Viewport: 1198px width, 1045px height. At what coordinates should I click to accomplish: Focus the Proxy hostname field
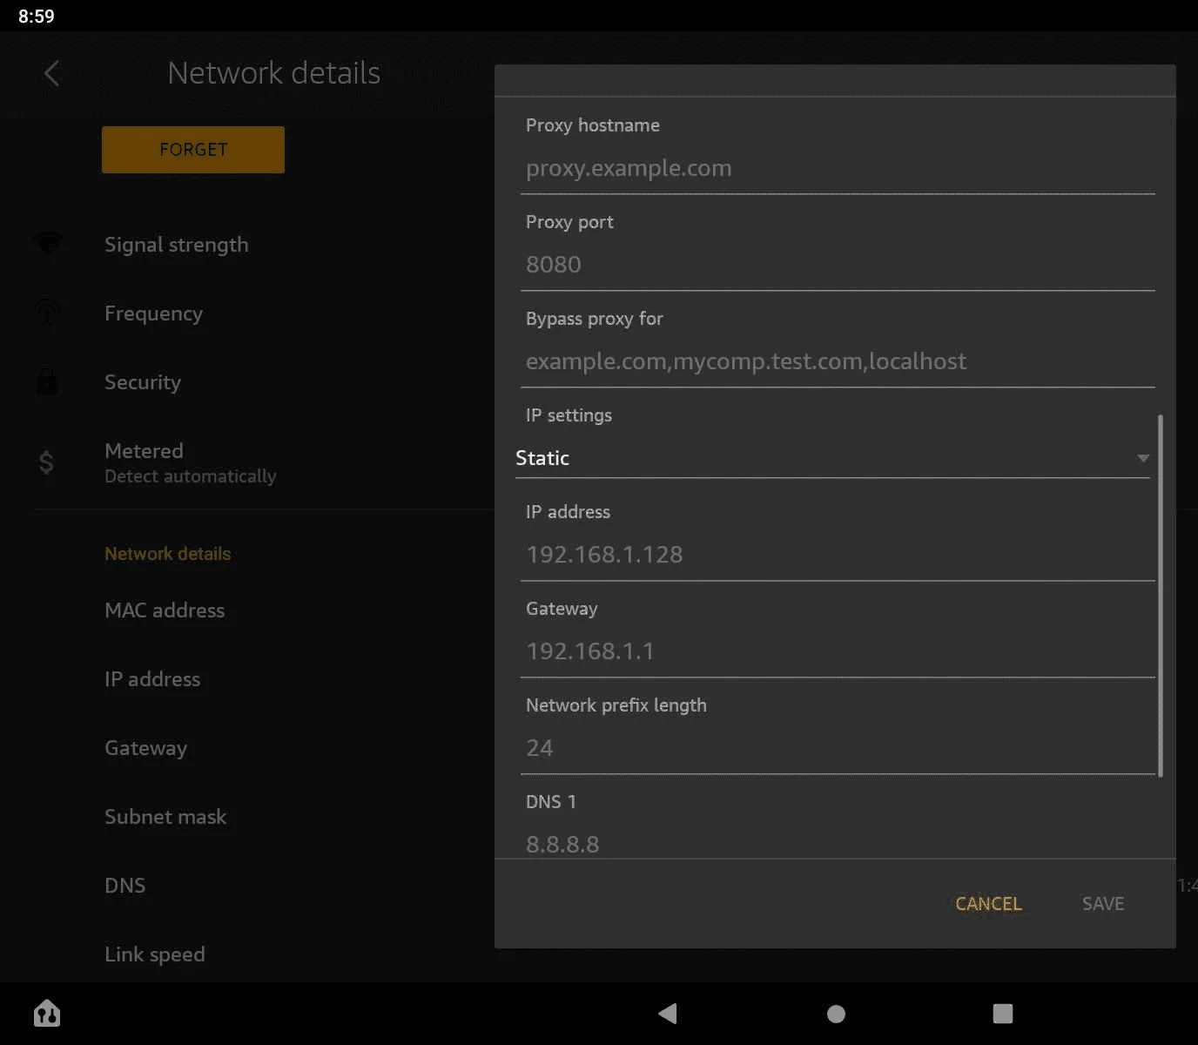[x=838, y=168]
